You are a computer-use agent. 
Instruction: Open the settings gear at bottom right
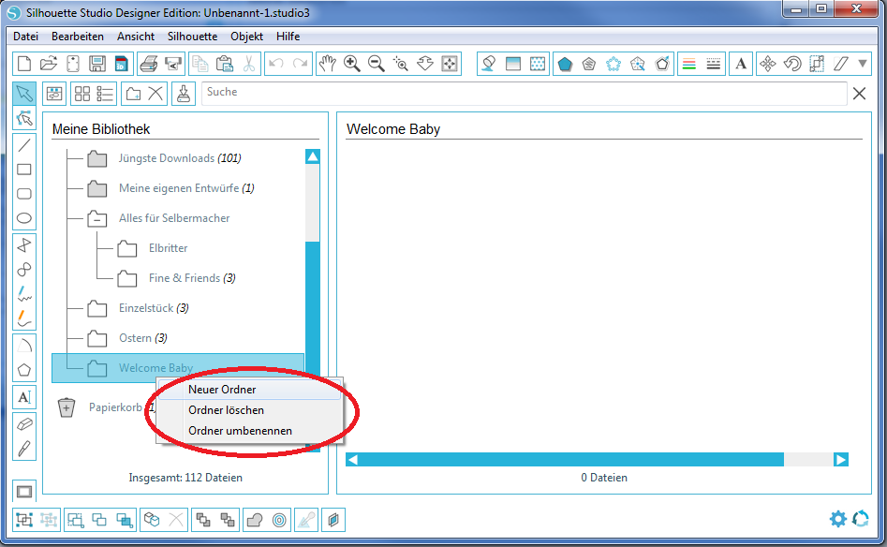tap(838, 518)
